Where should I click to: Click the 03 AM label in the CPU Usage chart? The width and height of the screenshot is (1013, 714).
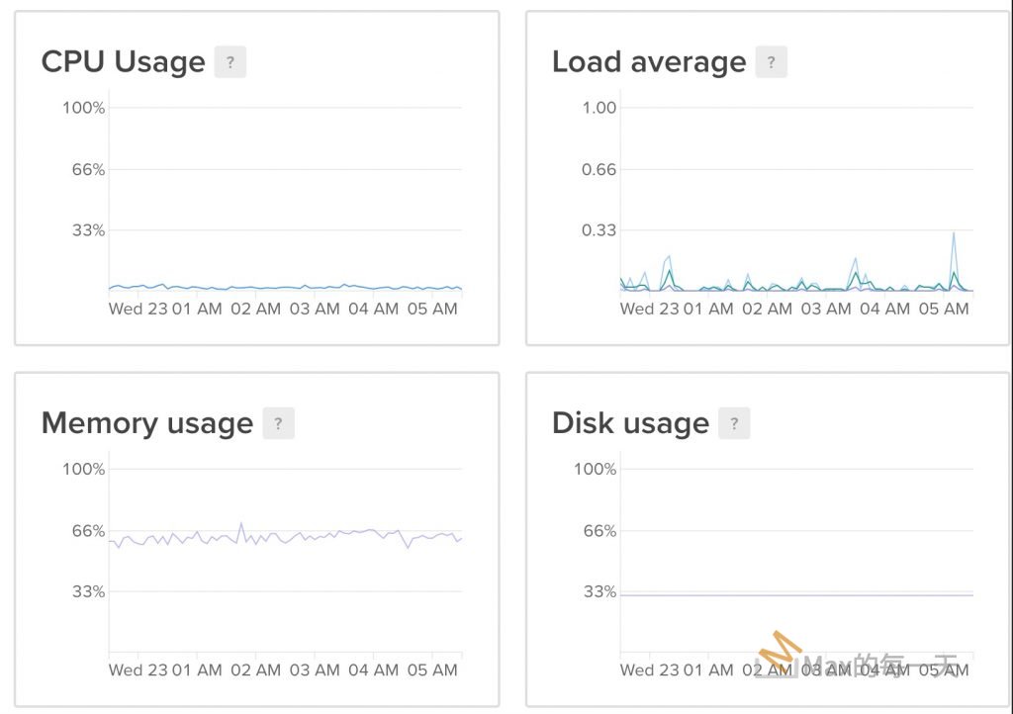[315, 309]
